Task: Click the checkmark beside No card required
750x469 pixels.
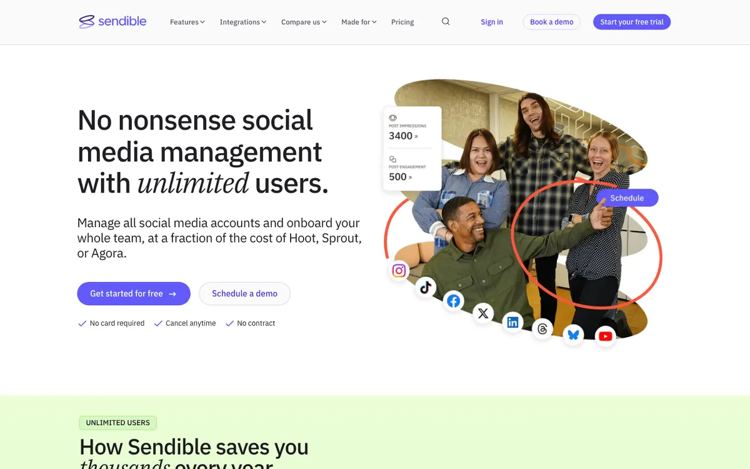Action: tap(82, 323)
